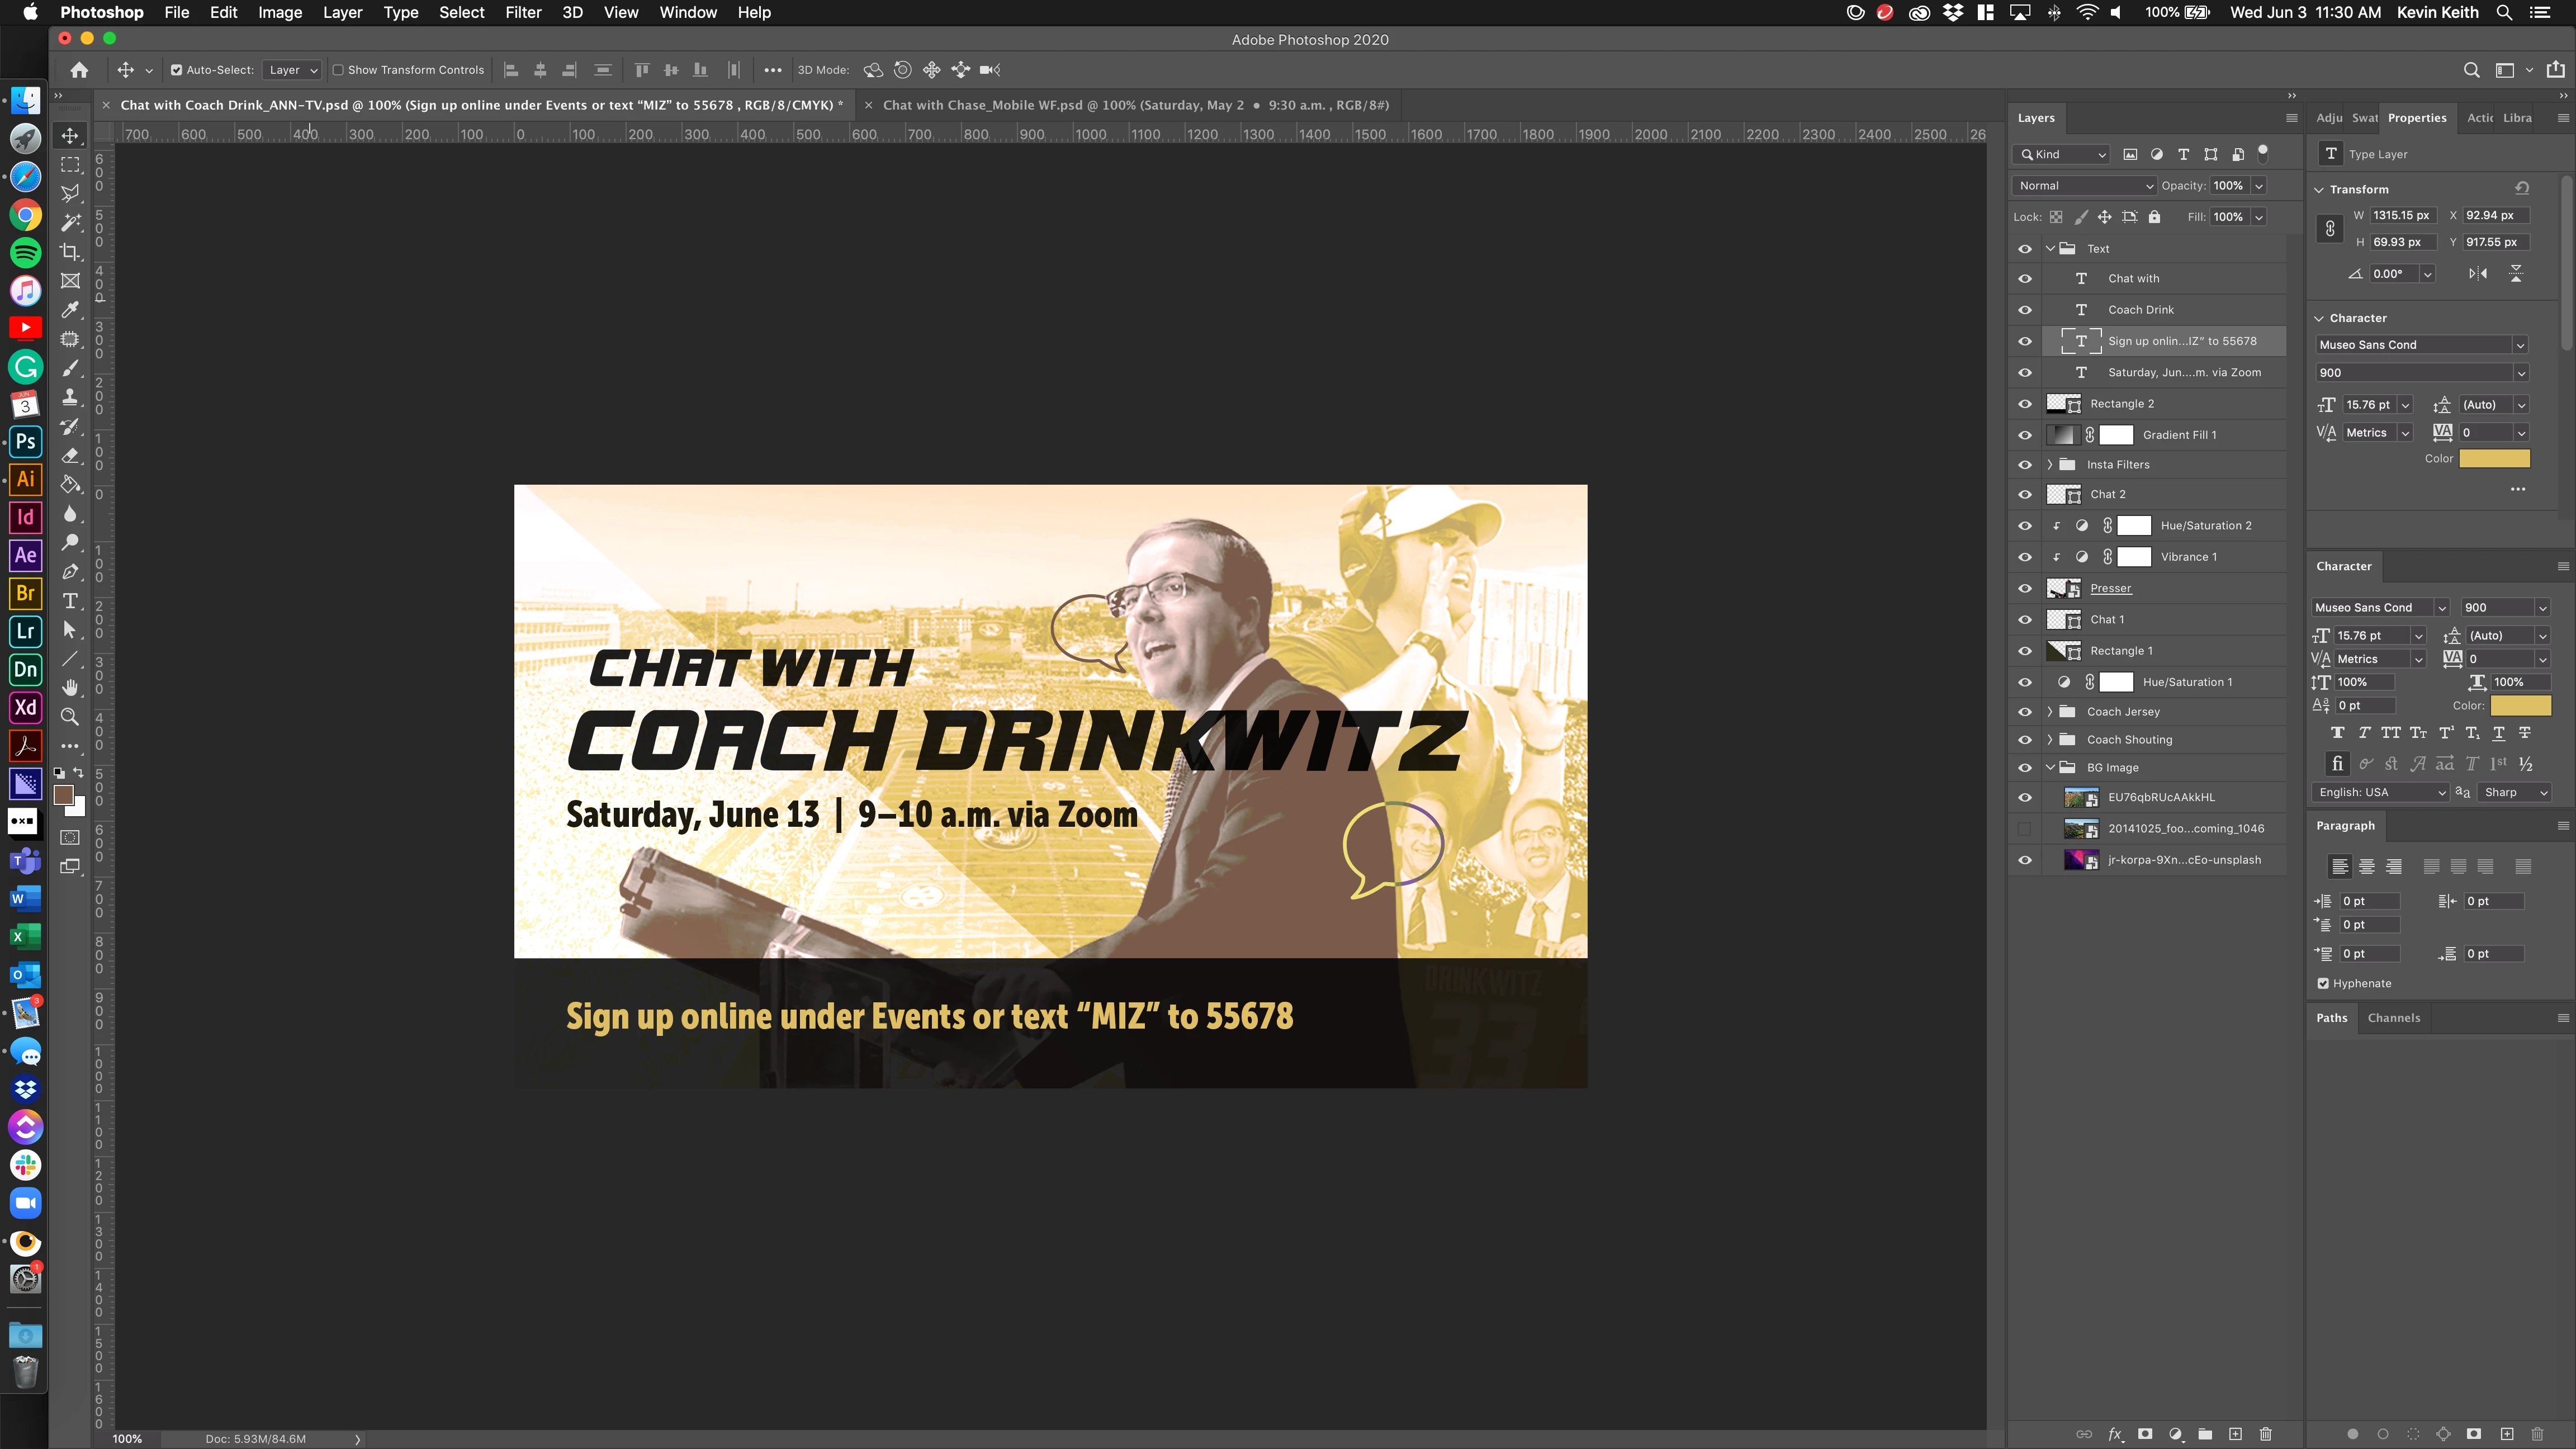This screenshot has height=1449, width=2576.
Task: Click the Color swatch in Character panel
Action: tap(2520, 705)
